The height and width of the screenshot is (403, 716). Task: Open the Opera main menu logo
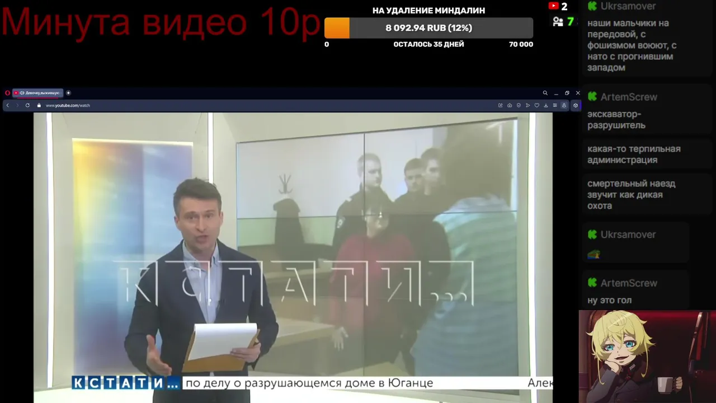(x=7, y=93)
